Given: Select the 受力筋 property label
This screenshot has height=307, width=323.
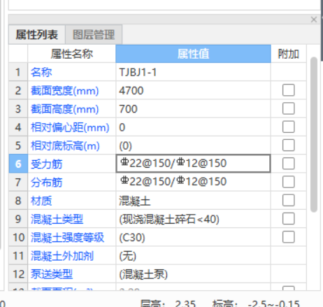Looking at the screenshot, I should [47, 164].
